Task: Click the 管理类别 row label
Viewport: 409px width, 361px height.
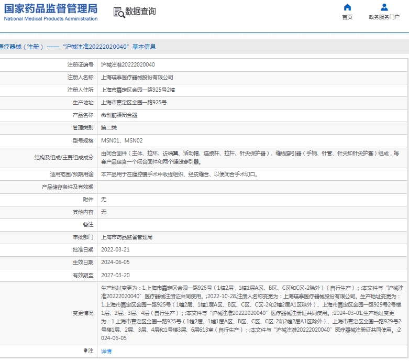Action: click(83, 128)
